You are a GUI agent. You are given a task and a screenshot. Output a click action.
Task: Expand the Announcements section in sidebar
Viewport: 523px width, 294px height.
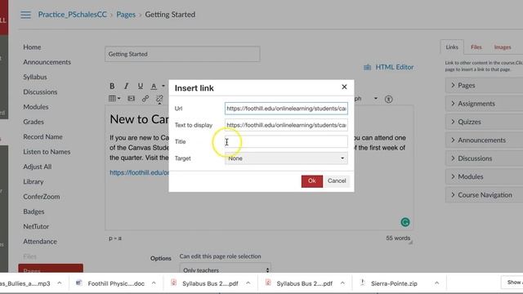tap(484, 140)
